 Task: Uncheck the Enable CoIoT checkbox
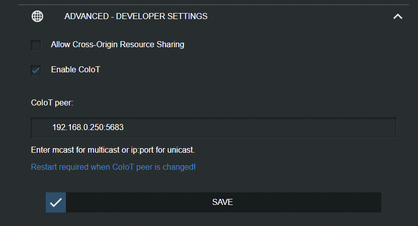point(36,70)
